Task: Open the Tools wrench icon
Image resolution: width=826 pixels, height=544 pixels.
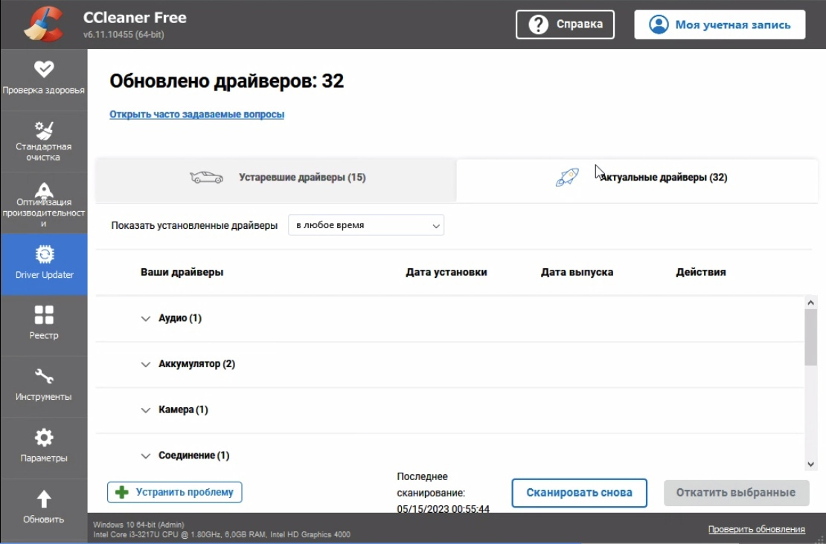Action: tap(44, 377)
